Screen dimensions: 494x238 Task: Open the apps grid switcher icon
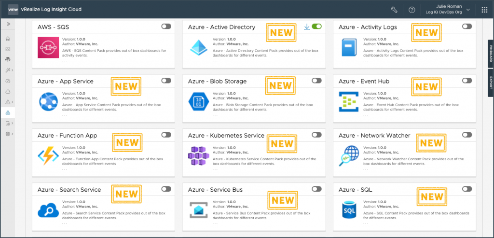coord(484,10)
